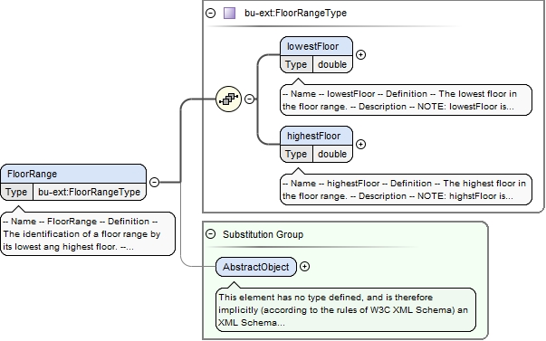
Task: Select the highestFloor element box
Action: point(316,145)
